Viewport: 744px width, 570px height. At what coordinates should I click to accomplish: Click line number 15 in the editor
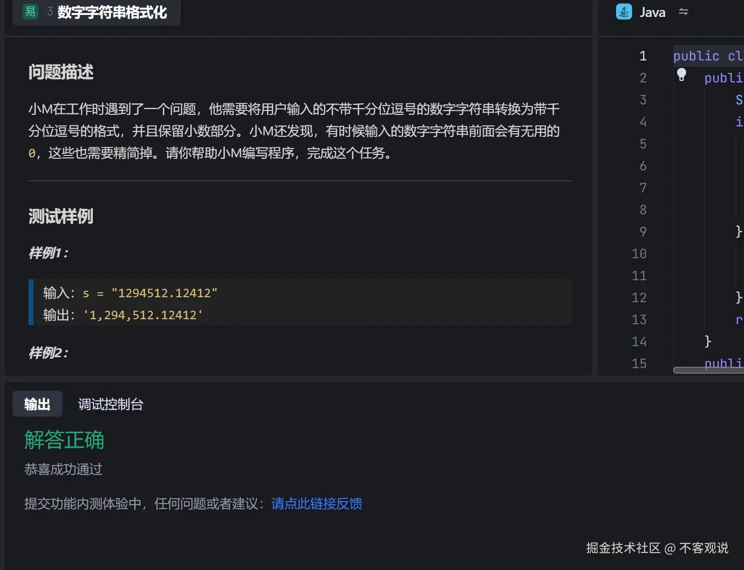(639, 364)
